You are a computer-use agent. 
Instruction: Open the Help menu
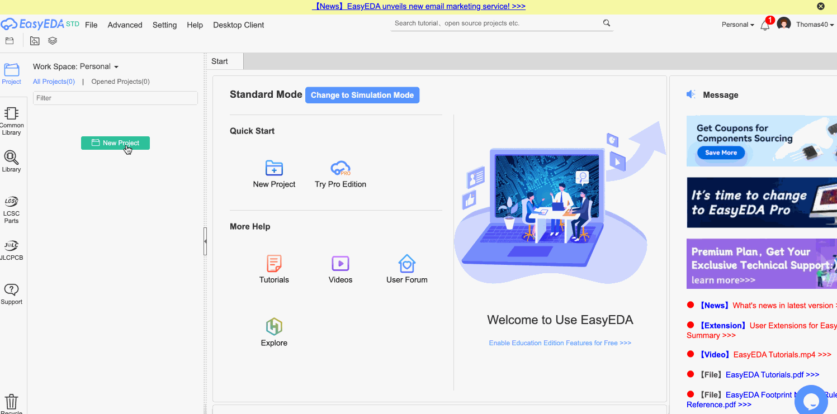195,25
